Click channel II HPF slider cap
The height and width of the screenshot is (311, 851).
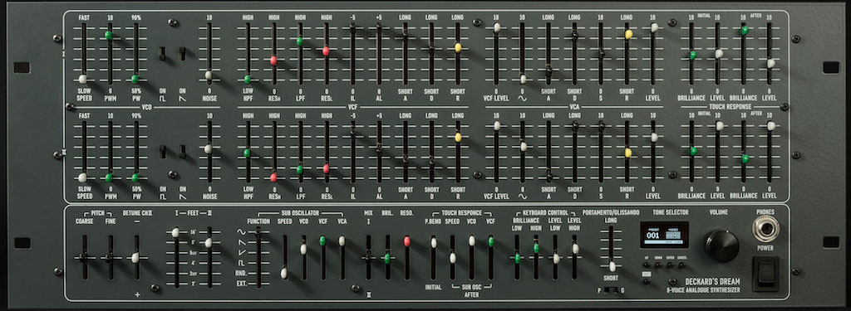click(x=248, y=153)
